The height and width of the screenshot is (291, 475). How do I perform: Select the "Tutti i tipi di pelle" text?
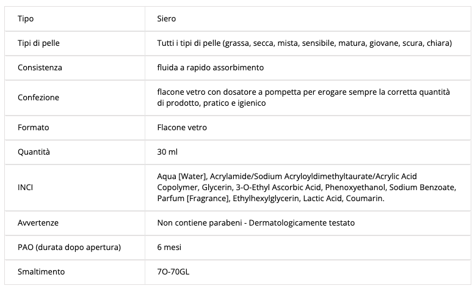coord(304,43)
